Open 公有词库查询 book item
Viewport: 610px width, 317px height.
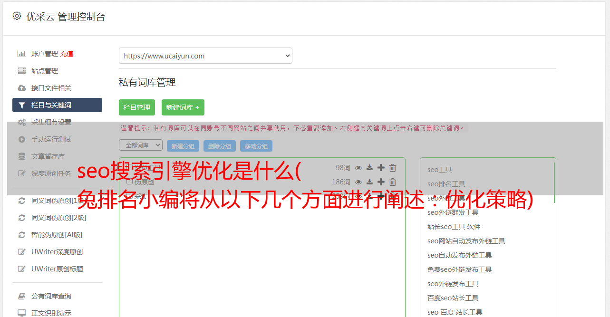pos(51,296)
